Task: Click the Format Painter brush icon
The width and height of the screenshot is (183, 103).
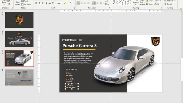Action: click(x=9, y=4)
